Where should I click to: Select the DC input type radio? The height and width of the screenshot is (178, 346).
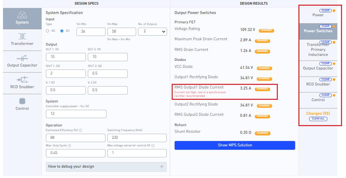62,31
